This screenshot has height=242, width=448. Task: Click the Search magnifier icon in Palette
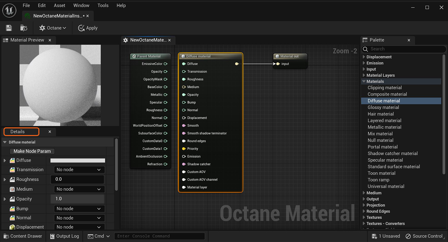pos(365,49)
